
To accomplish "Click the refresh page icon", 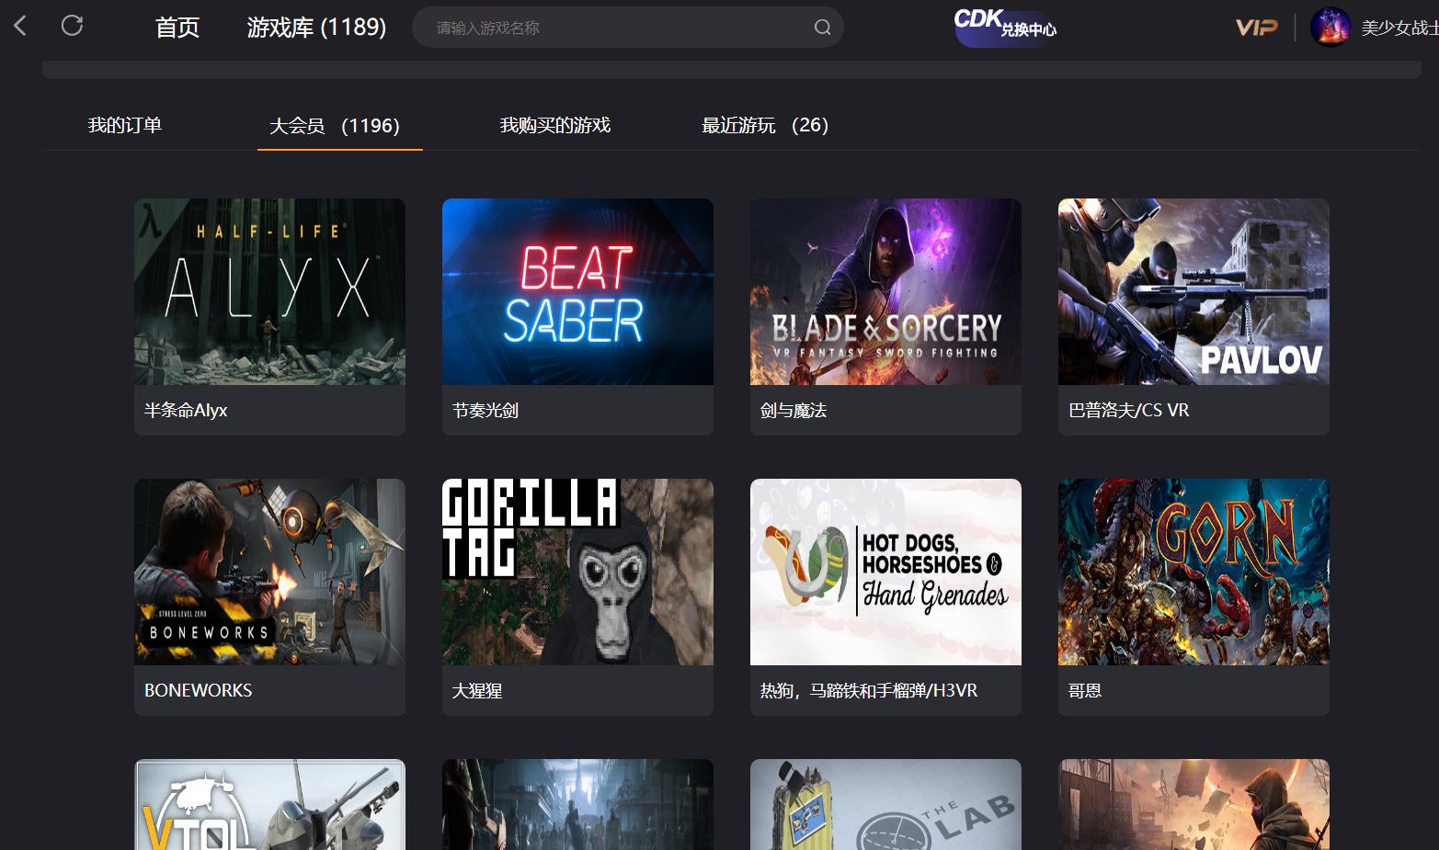I will point(72,26).
